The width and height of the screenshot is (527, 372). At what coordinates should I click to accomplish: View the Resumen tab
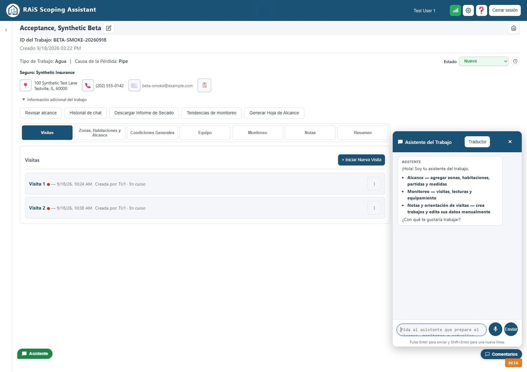363,133
